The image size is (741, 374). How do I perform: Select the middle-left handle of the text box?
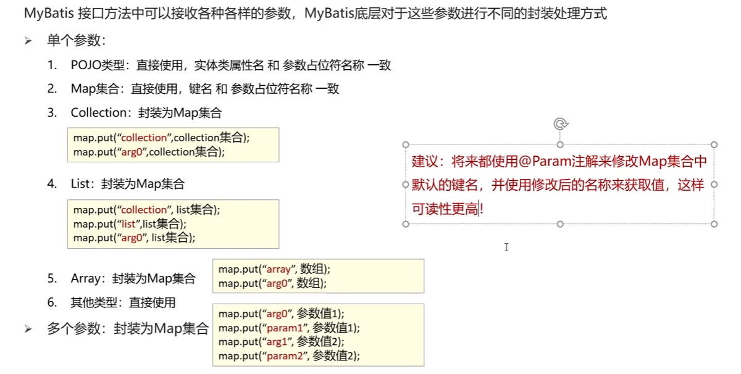click(406, 184)
